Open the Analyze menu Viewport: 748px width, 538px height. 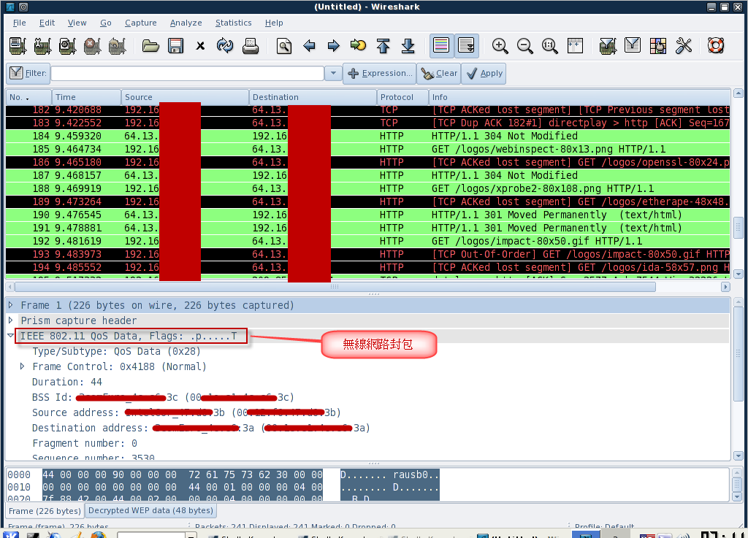(186, 23)
